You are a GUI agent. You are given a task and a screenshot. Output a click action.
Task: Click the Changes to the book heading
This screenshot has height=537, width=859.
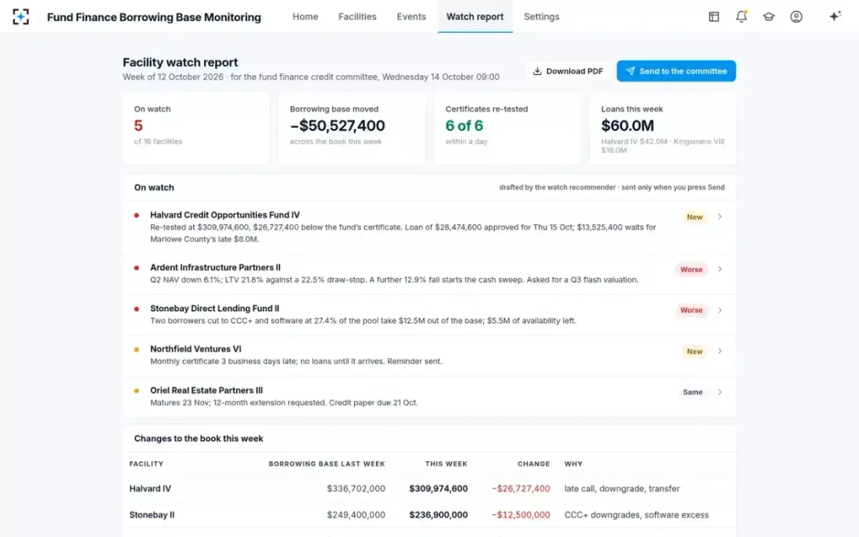point(199,438)
